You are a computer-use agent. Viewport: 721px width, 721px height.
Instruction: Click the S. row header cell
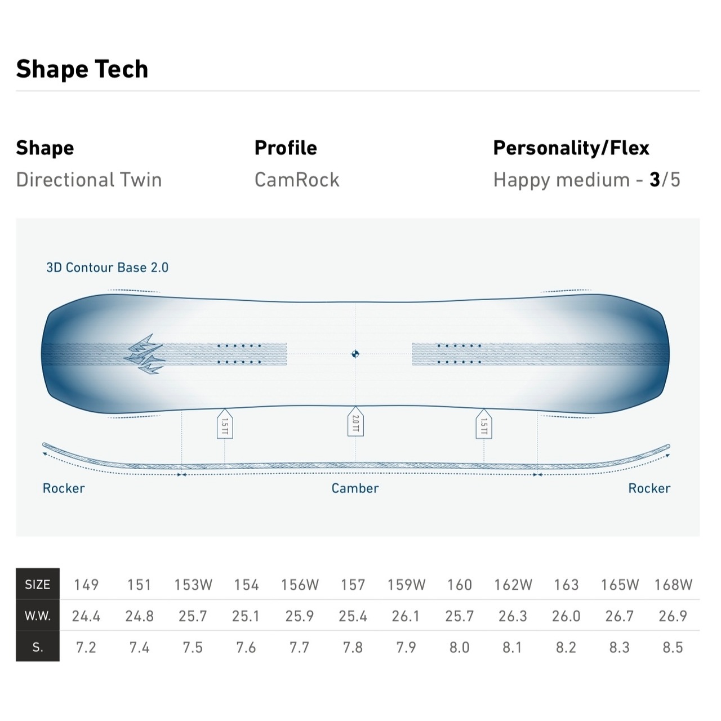click(x=38, y=647)
